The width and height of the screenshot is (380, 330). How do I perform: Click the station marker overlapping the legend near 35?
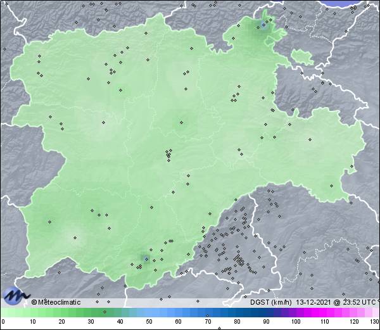pos(104,312)
